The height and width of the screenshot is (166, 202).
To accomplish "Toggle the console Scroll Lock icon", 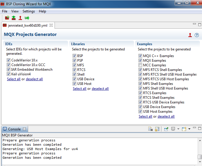I will pos(157,129).
